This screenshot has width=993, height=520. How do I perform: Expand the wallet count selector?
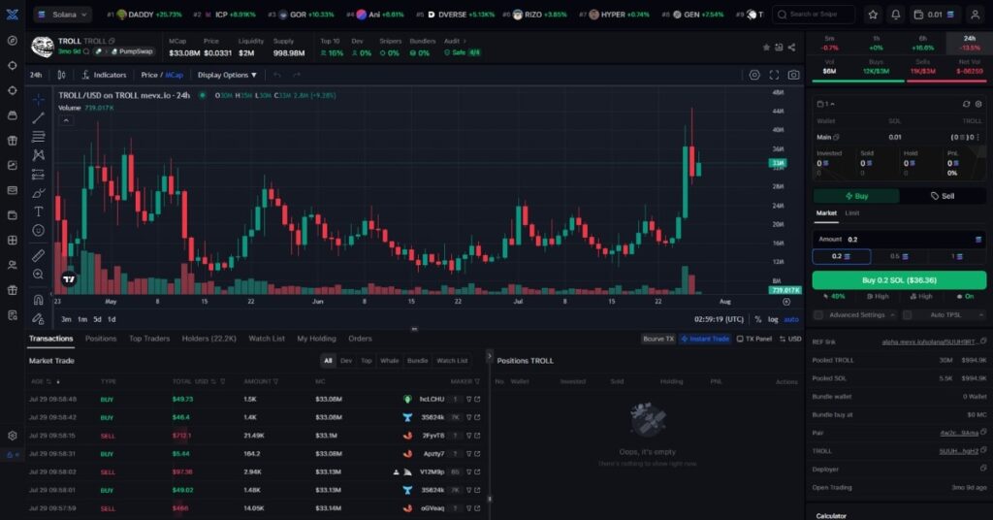point(825,104)
